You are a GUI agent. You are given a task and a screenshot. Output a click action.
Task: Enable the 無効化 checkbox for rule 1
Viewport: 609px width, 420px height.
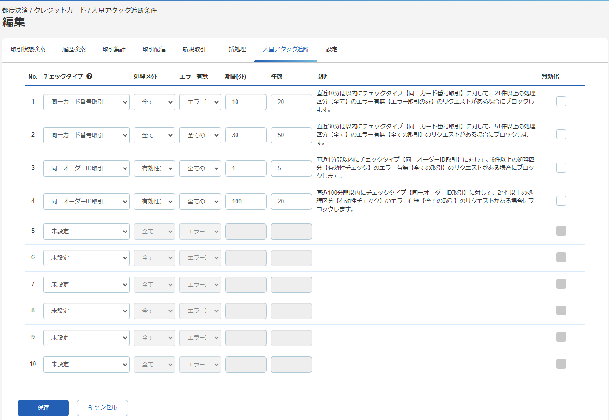561,101
